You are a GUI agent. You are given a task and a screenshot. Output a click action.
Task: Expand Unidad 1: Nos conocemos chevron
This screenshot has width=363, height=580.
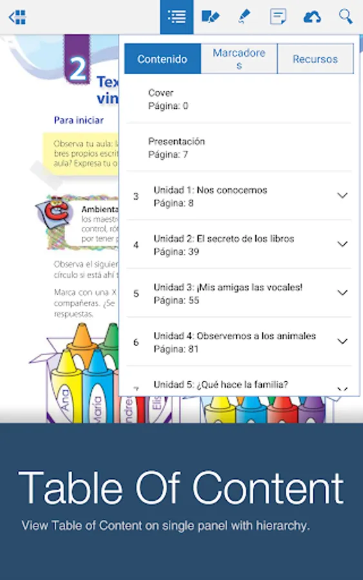pyautogui.click(x=342, y=195)
